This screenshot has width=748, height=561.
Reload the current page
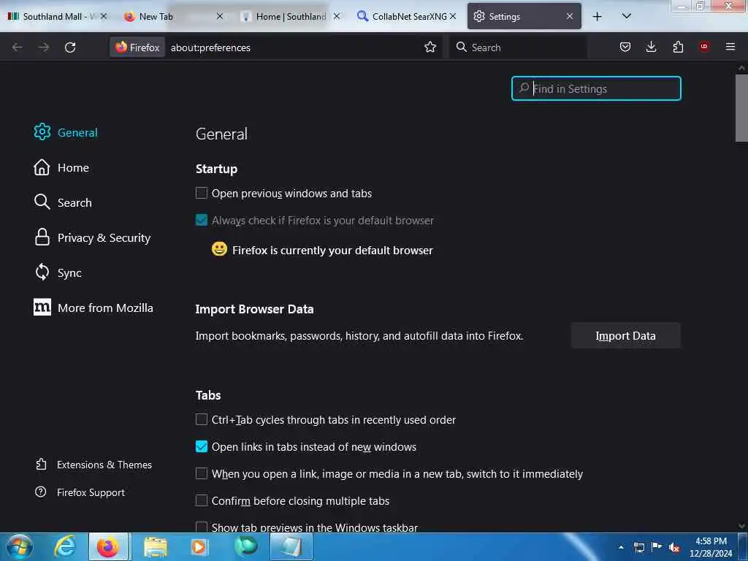[x=70, y=47]
